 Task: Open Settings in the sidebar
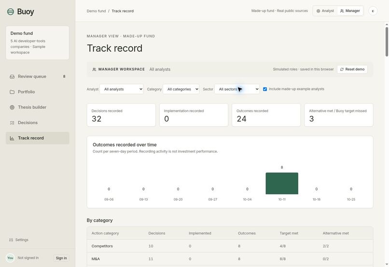(19, 239)
